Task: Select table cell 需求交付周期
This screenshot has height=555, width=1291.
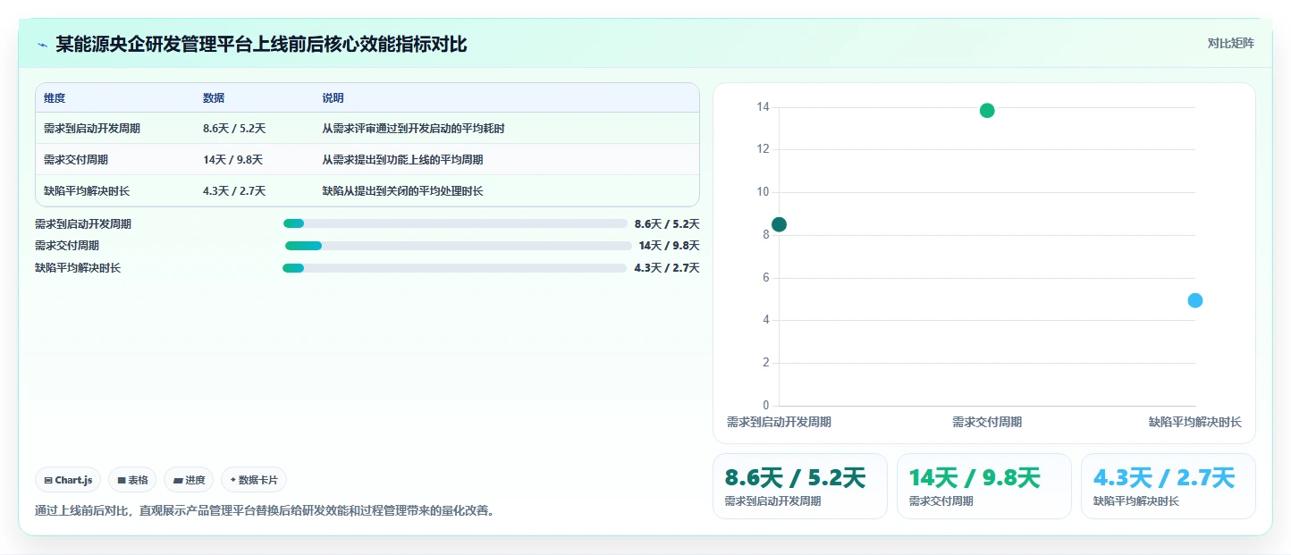Action: [x=76, y=160]
